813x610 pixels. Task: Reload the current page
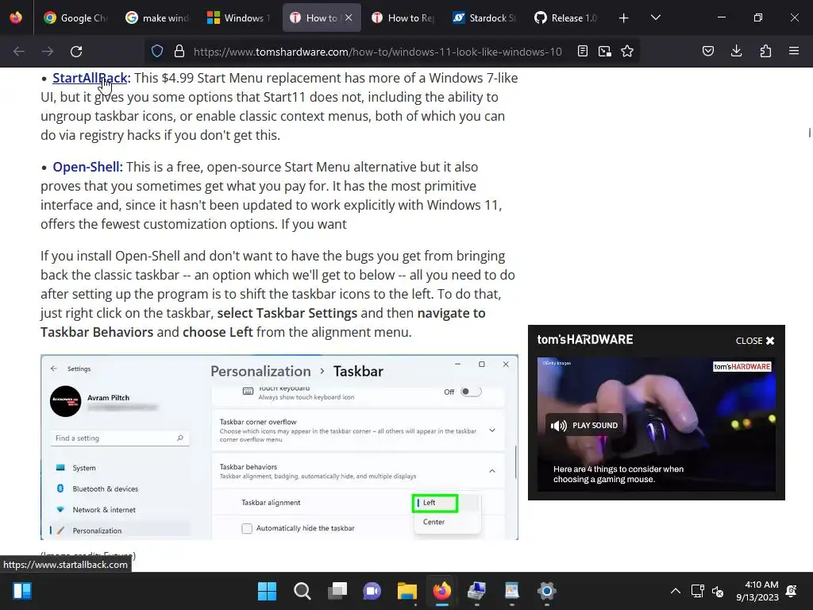tap(76, 52)
